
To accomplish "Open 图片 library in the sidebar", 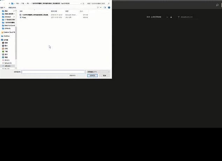I will 5,45.
